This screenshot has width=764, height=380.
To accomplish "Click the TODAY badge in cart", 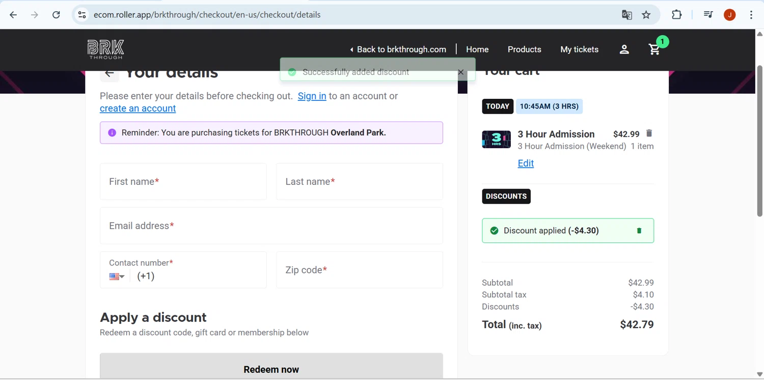I will click(498, 106).
